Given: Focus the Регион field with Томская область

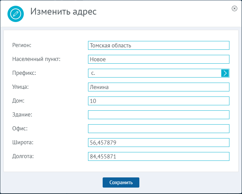Looking at the screenshot, I should coord(159,45).
